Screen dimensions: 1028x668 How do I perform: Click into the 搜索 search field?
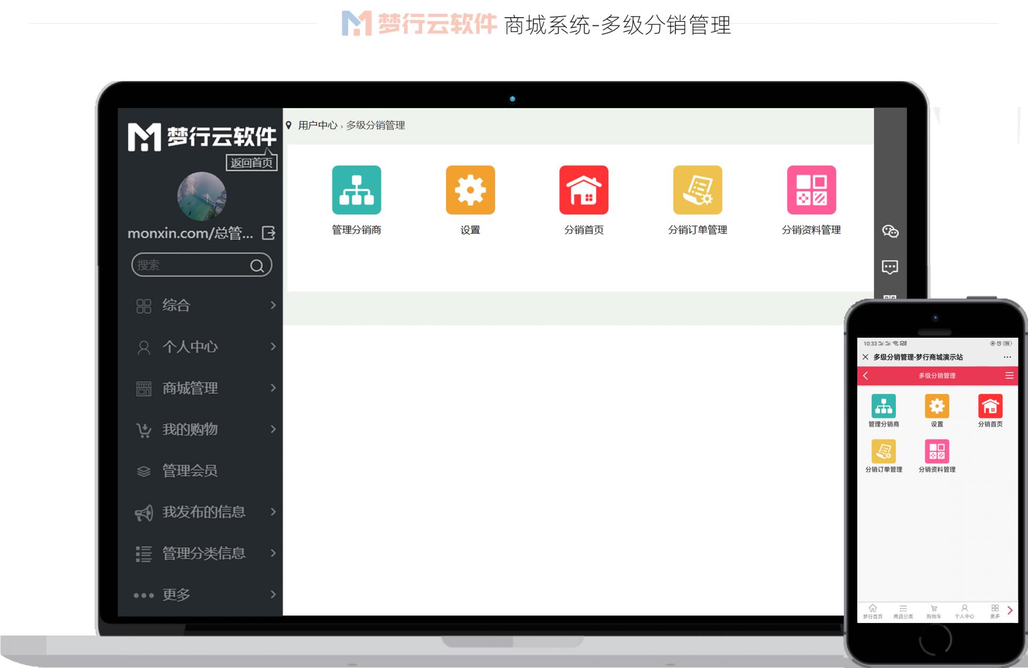click(202, 265)
